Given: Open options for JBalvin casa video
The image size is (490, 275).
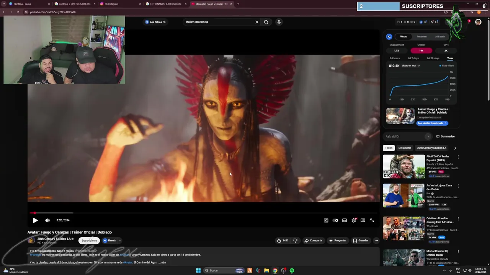Looking at the screenshot, I should pos(458,186).
